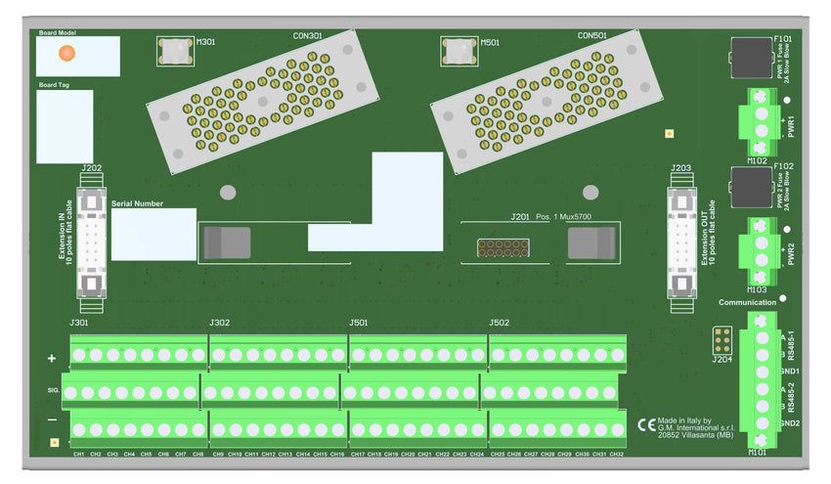Click the white Board Tag label area
This screenshot has width=831, height=484.
tap(65, 127)
